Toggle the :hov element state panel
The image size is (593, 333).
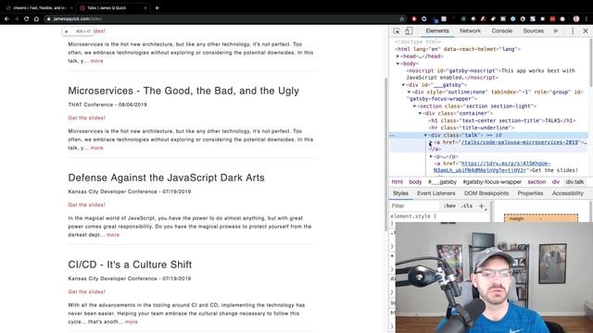click(x=449, y=205)
